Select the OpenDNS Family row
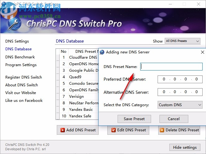 click(x=79, y=90)
